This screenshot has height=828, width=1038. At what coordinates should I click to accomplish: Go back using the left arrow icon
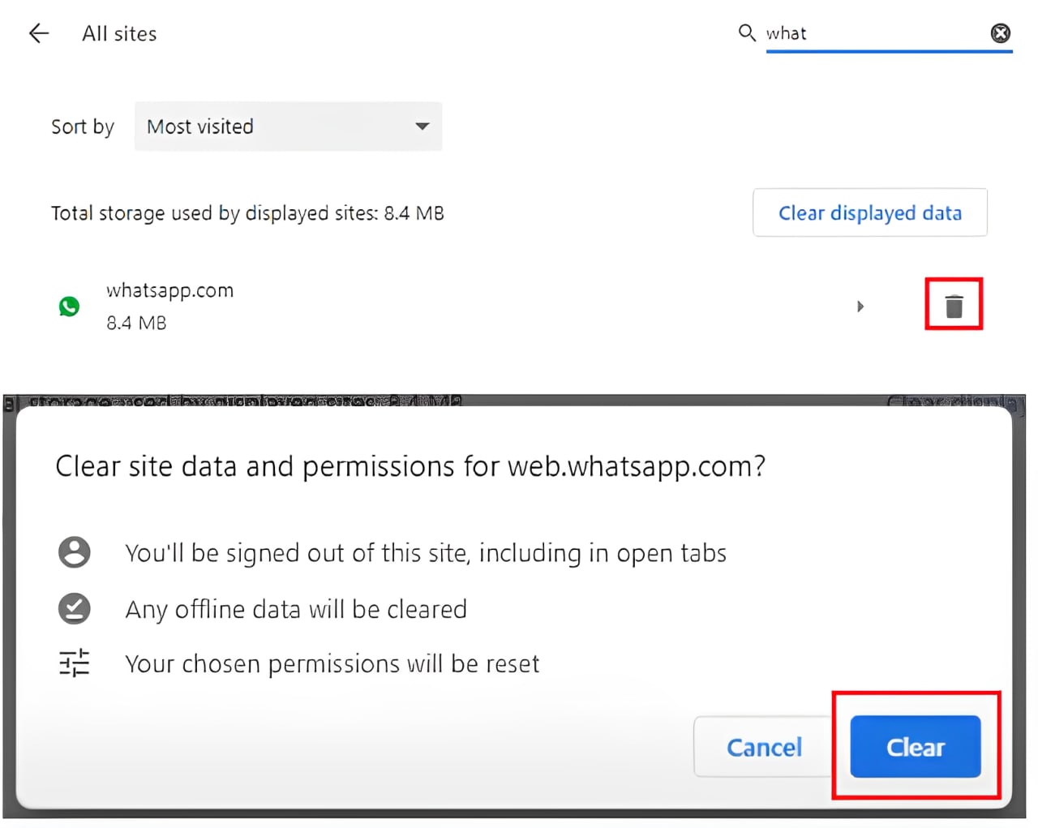39,33
